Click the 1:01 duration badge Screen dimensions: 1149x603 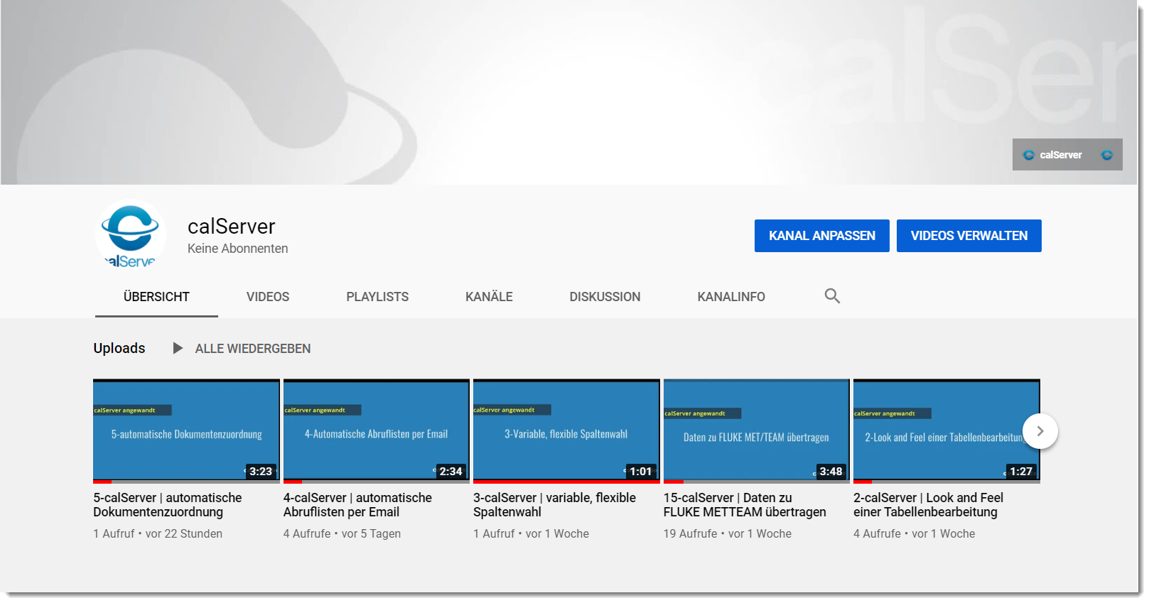pyautogui.click(x=641, y=472)
